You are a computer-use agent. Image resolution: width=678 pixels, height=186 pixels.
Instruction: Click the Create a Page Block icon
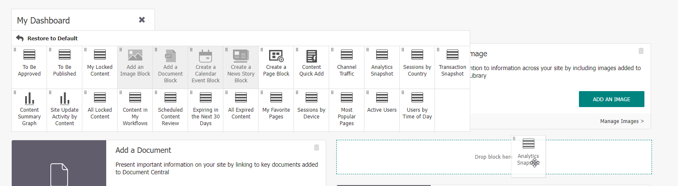276,55
